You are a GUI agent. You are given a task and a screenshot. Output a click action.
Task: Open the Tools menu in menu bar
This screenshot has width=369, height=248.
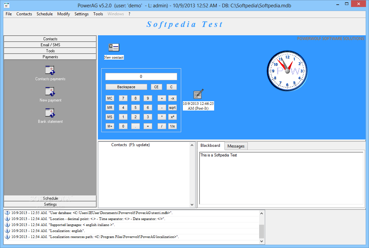(98, 14)
